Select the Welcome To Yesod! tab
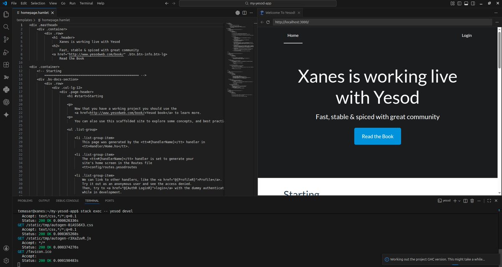 click(x=280, y=13)
